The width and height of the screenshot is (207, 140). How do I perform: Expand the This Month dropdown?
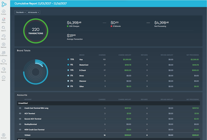click(21, 12)
